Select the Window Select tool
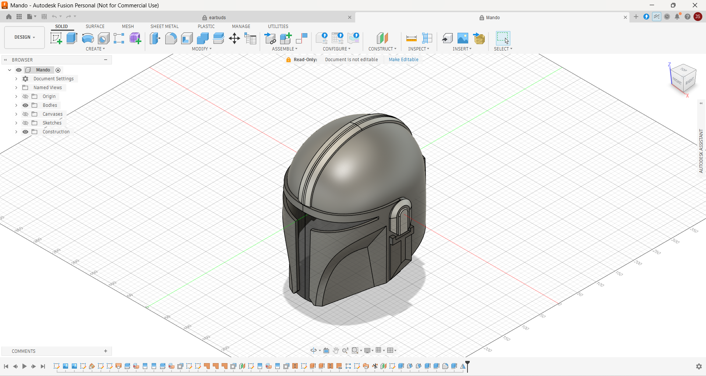This screenshot has width=706, height=376. 503,38
